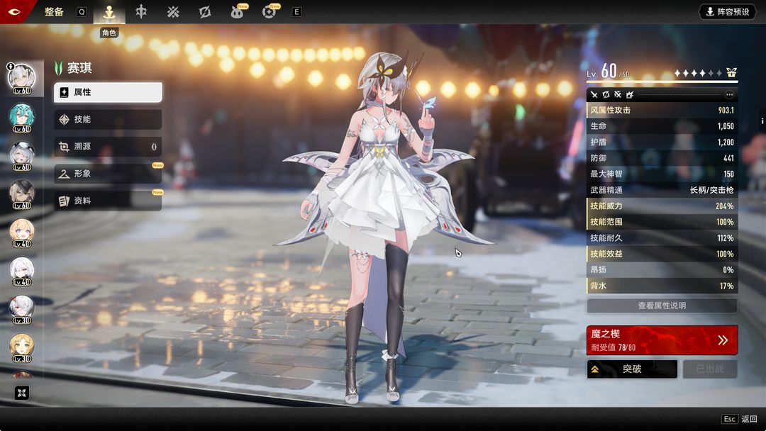
Task: Click the Esc 返回 back button
Action: click(x=739, y=419)
